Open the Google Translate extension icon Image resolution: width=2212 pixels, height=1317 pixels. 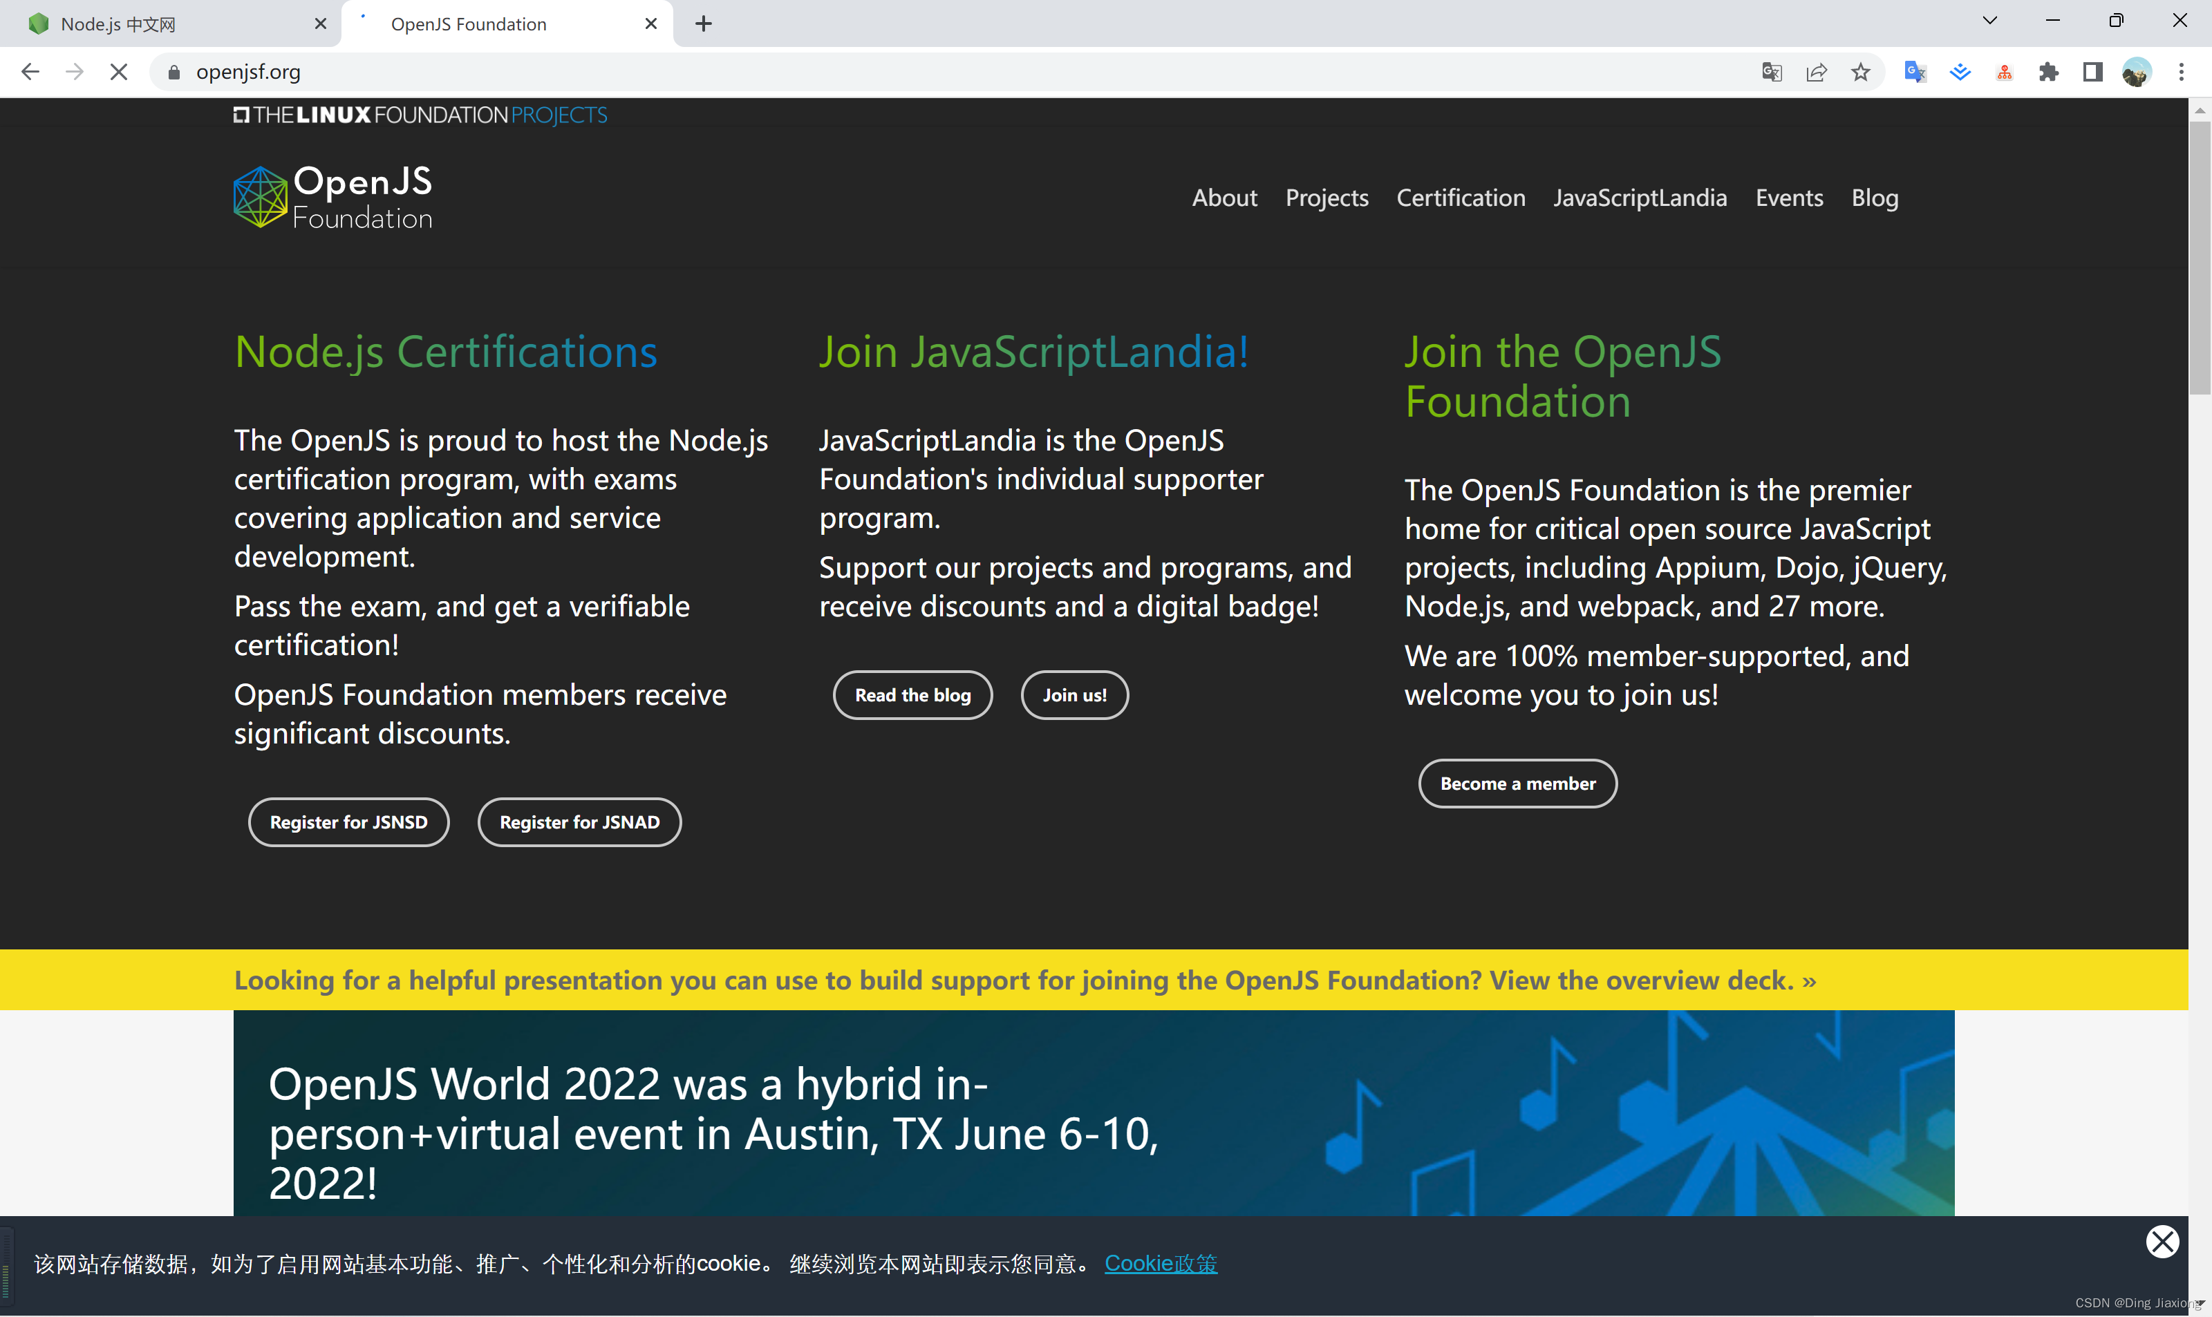tap(1915, 72)
